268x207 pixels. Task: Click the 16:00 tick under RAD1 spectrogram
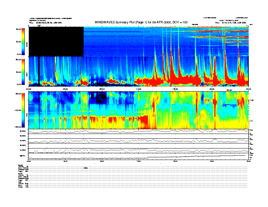coord(175,89)
